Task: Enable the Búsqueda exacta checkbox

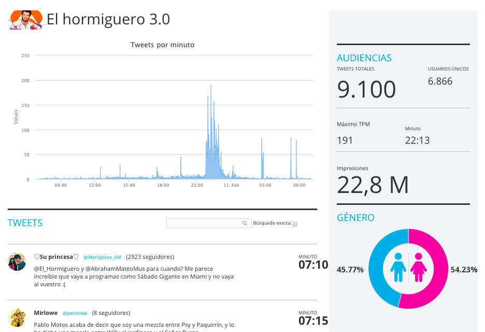Action: 295,224
